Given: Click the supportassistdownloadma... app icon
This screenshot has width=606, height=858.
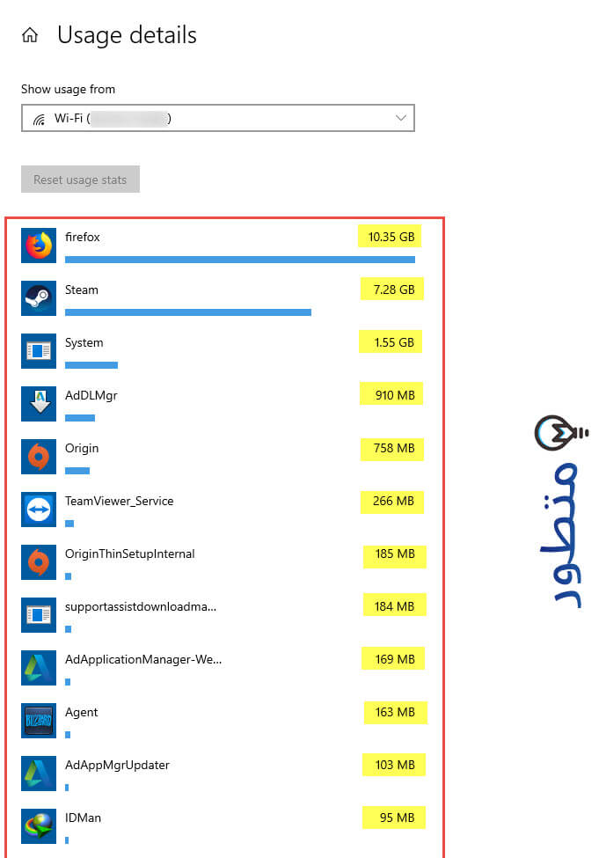Looking at the screenshot, I should click(39, 615).
